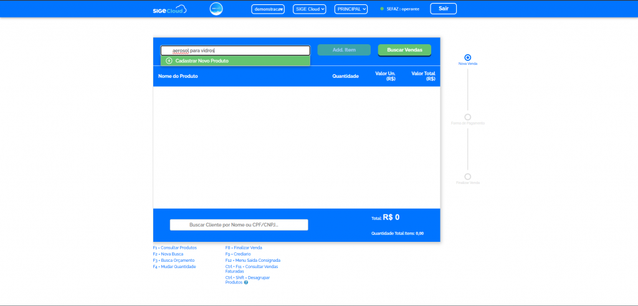This screenshot has width=638, height=306.
Task: Click the plus icon beside Cadastrar Novo Produto
Action: 169,61
